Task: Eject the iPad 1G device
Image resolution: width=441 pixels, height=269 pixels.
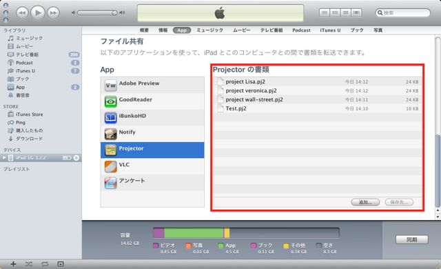Action: pos(76,158)
